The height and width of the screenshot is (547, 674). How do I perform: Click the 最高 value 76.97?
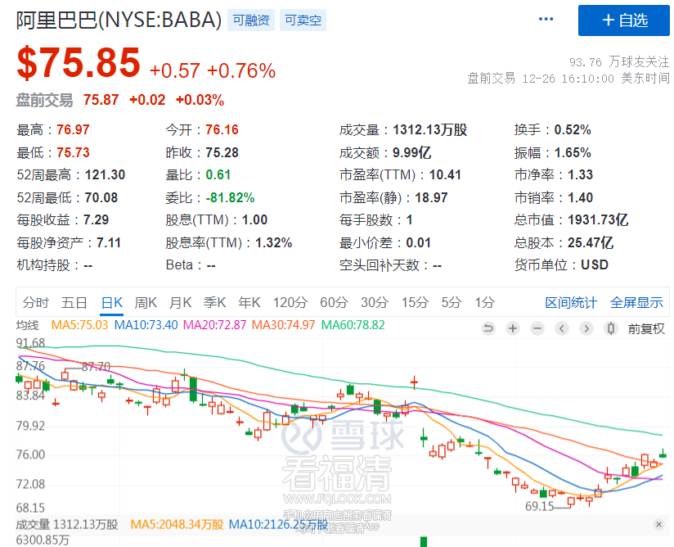73,130
